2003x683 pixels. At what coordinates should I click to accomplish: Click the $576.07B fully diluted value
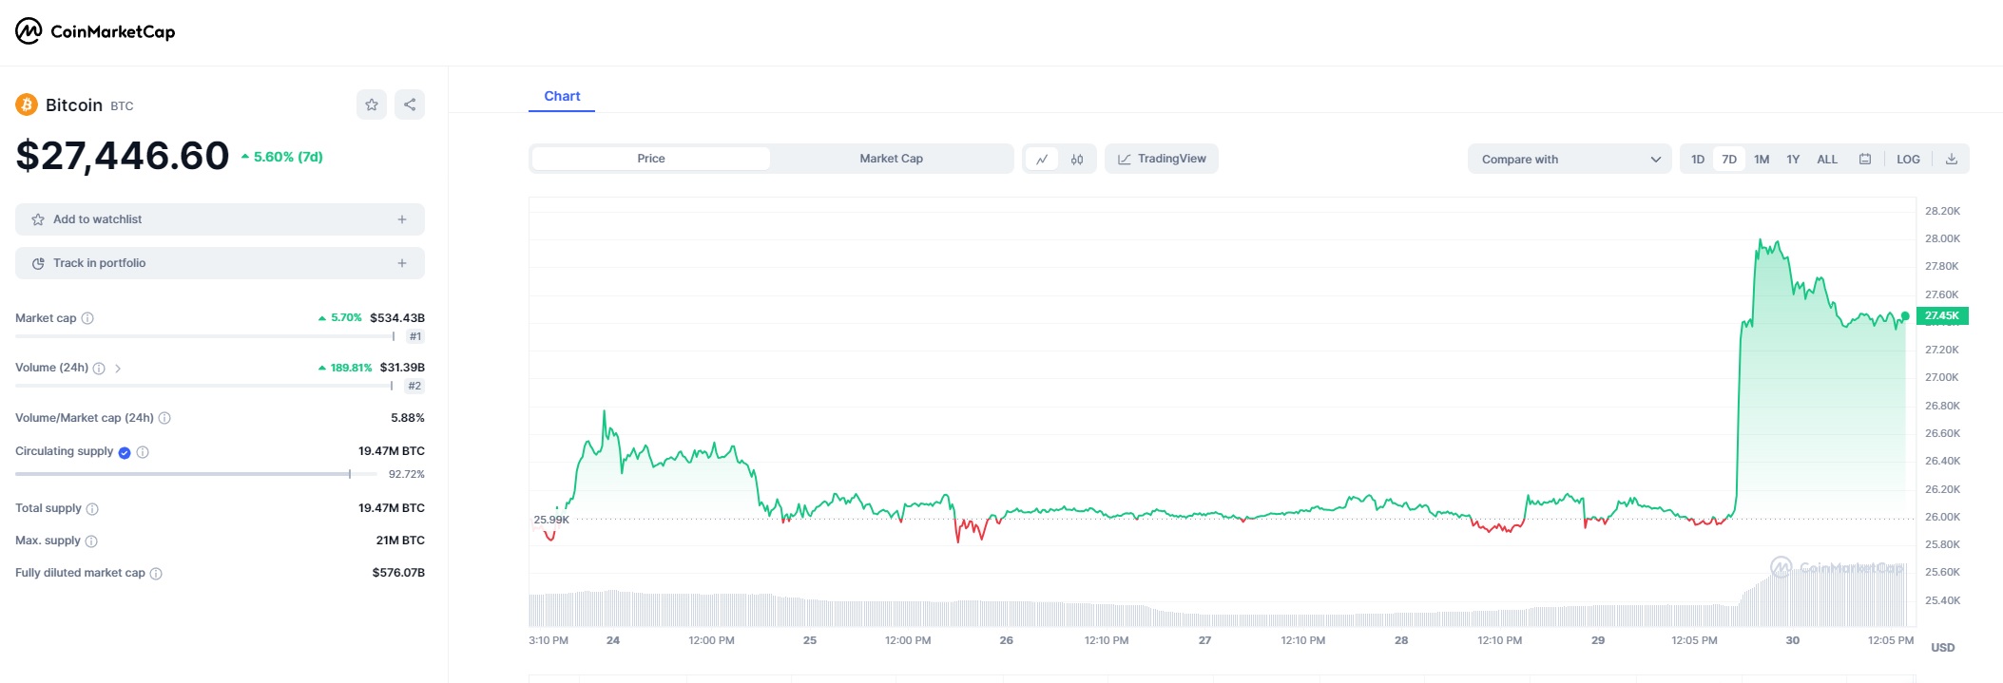tap(398, 573)
